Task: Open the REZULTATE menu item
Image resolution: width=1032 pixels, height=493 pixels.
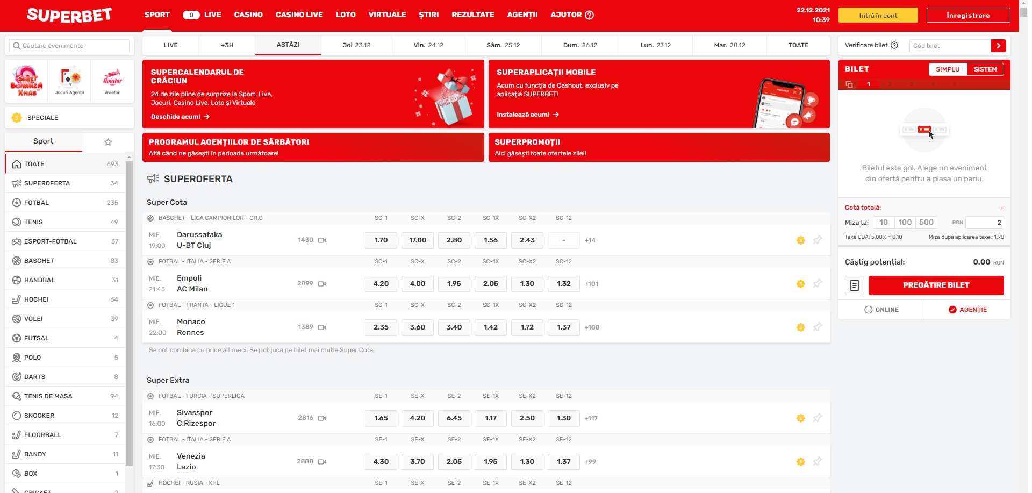Action: 473,15
